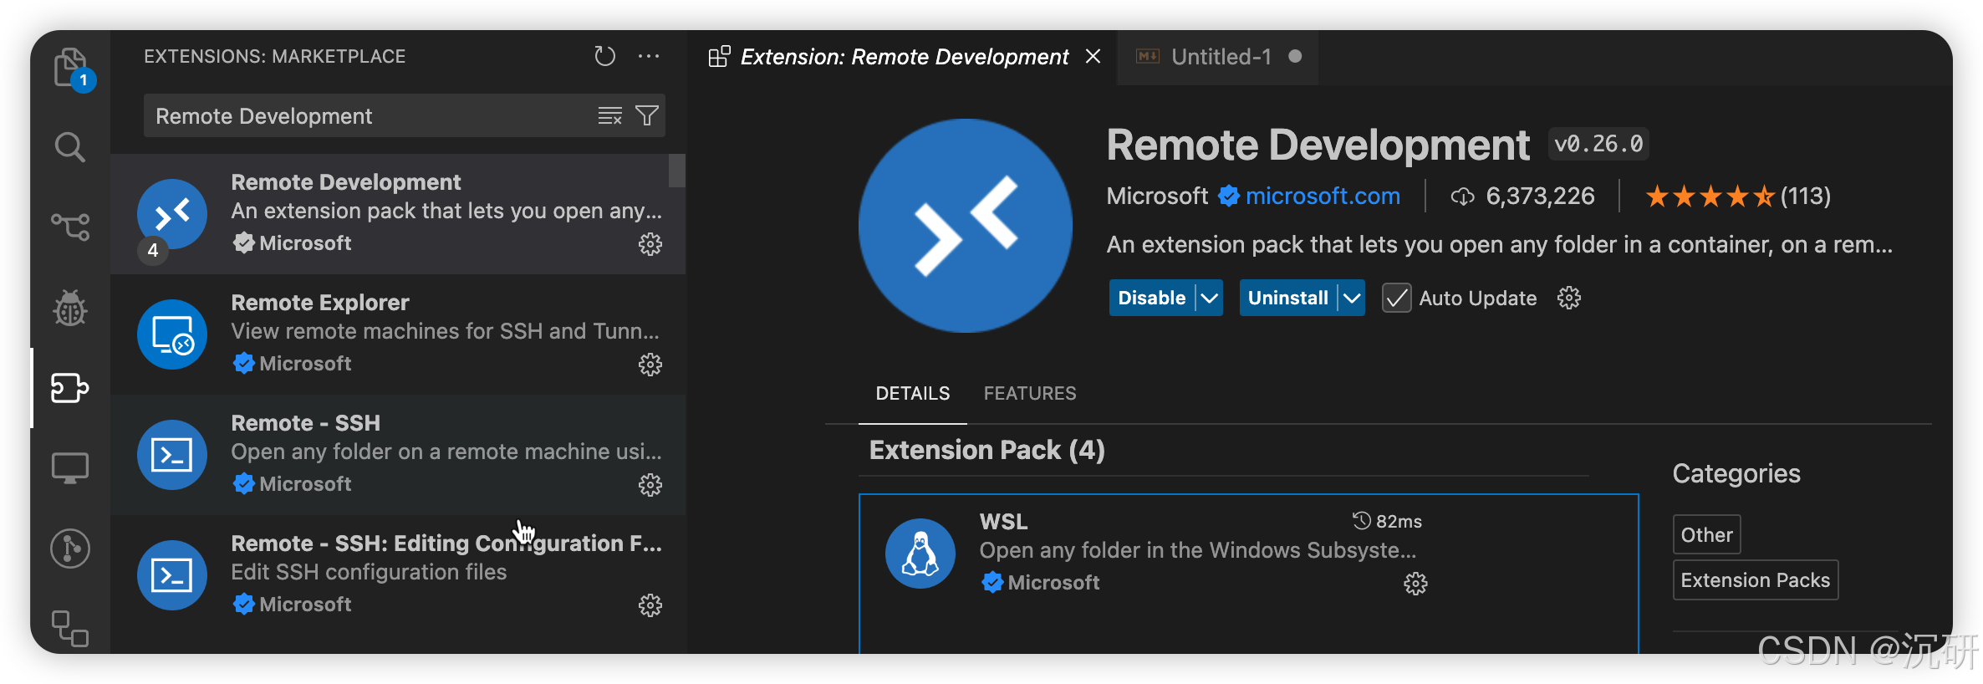1983x684 pixels.
Task: Expand the Uninstall button dropdown arrow
Action: click(1352, 299)
